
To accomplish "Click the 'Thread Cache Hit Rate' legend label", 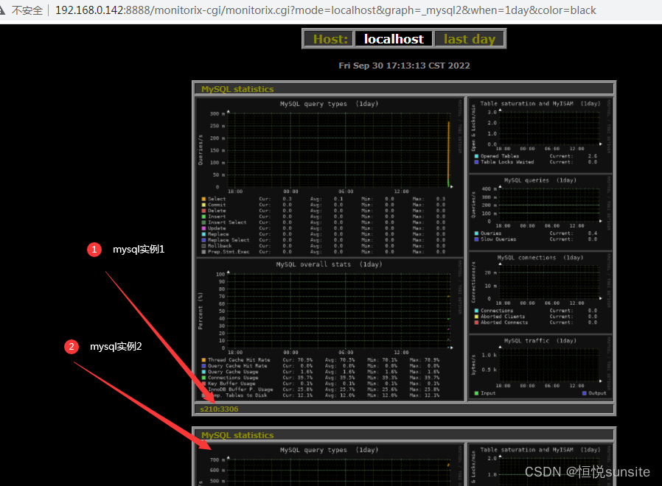I will tap(239, 360).
